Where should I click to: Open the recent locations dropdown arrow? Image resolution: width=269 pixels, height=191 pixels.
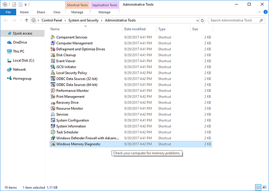click(x=21, y=20)
